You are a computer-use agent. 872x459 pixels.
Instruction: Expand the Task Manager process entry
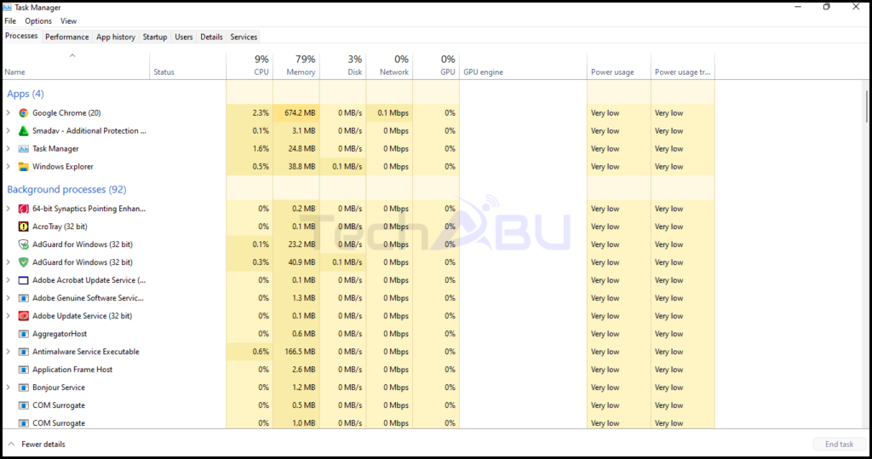[9, 148]
